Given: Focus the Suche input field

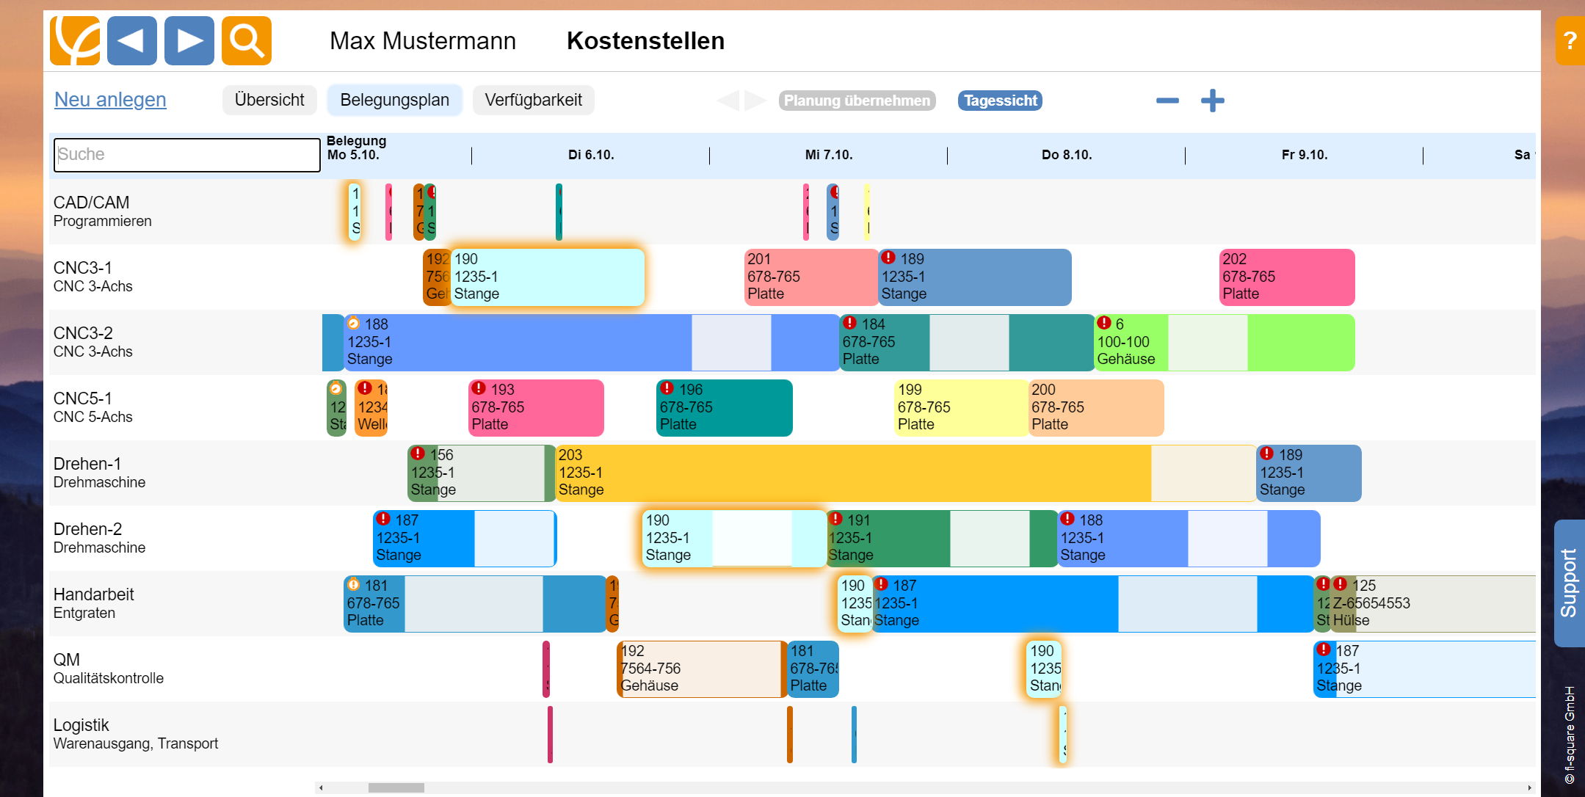Looking at the screenshot, I should [x=187, y=155].
